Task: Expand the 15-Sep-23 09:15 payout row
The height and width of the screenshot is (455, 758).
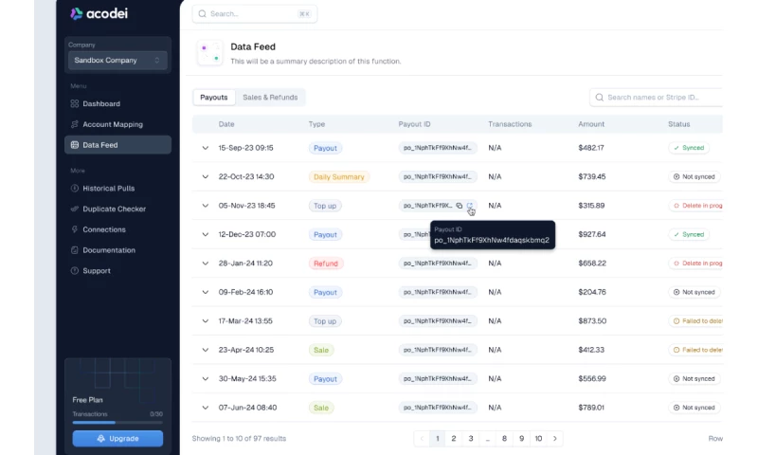Action: [x=205, y=148]
